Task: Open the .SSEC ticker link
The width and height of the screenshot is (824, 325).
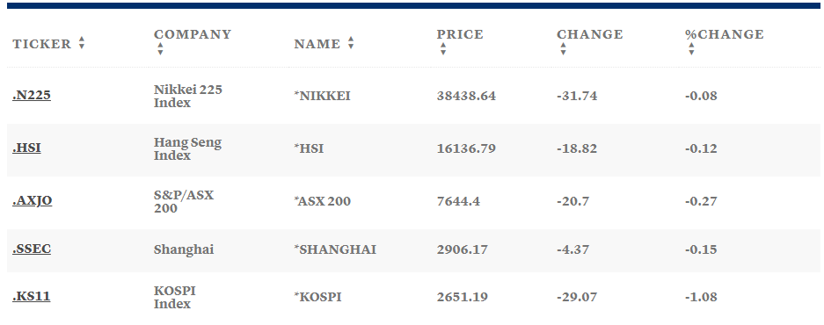Action: [x=32, y=249]
